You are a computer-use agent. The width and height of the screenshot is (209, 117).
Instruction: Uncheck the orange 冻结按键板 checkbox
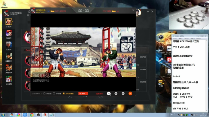64,94
